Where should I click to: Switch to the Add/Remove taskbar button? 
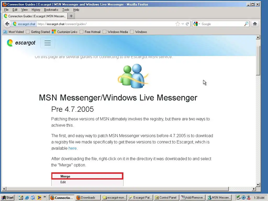point(193,198)
